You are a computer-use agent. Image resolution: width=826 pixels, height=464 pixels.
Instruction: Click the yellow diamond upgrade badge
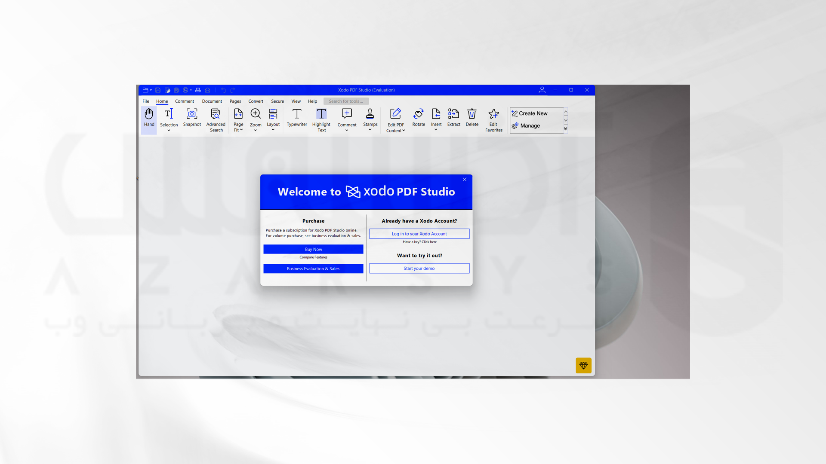583,366
